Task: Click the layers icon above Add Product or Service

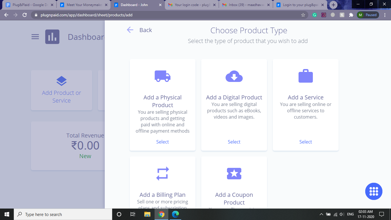Action: coord(62,81)
